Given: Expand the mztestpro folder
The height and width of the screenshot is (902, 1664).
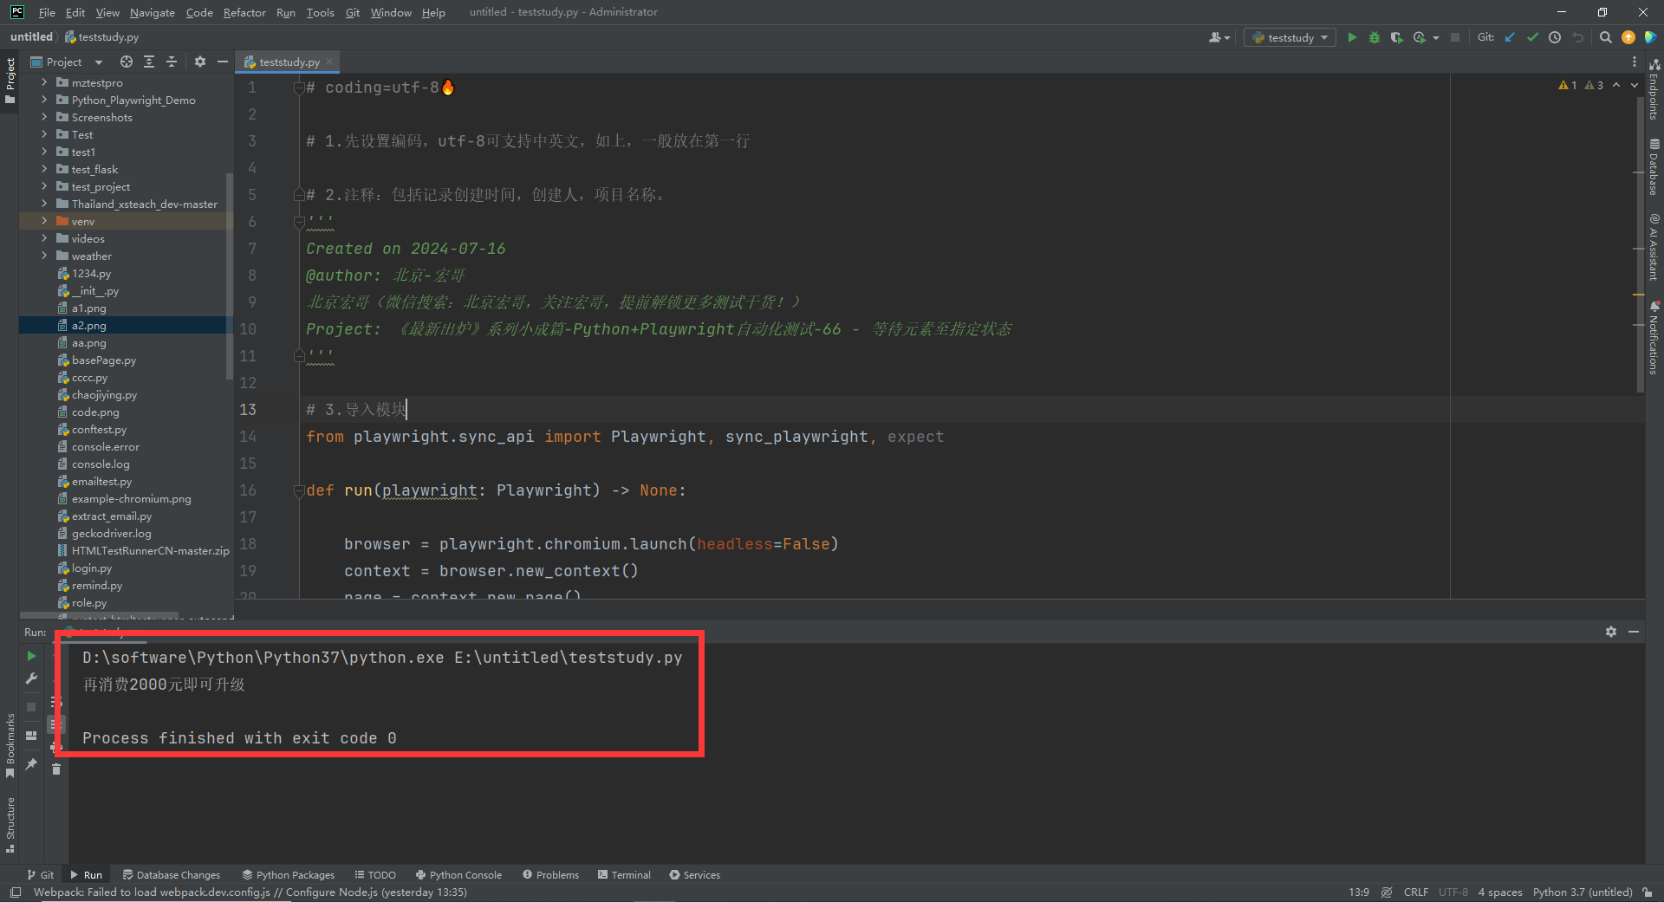Looking at the screenshot, I should pos(44,82).
